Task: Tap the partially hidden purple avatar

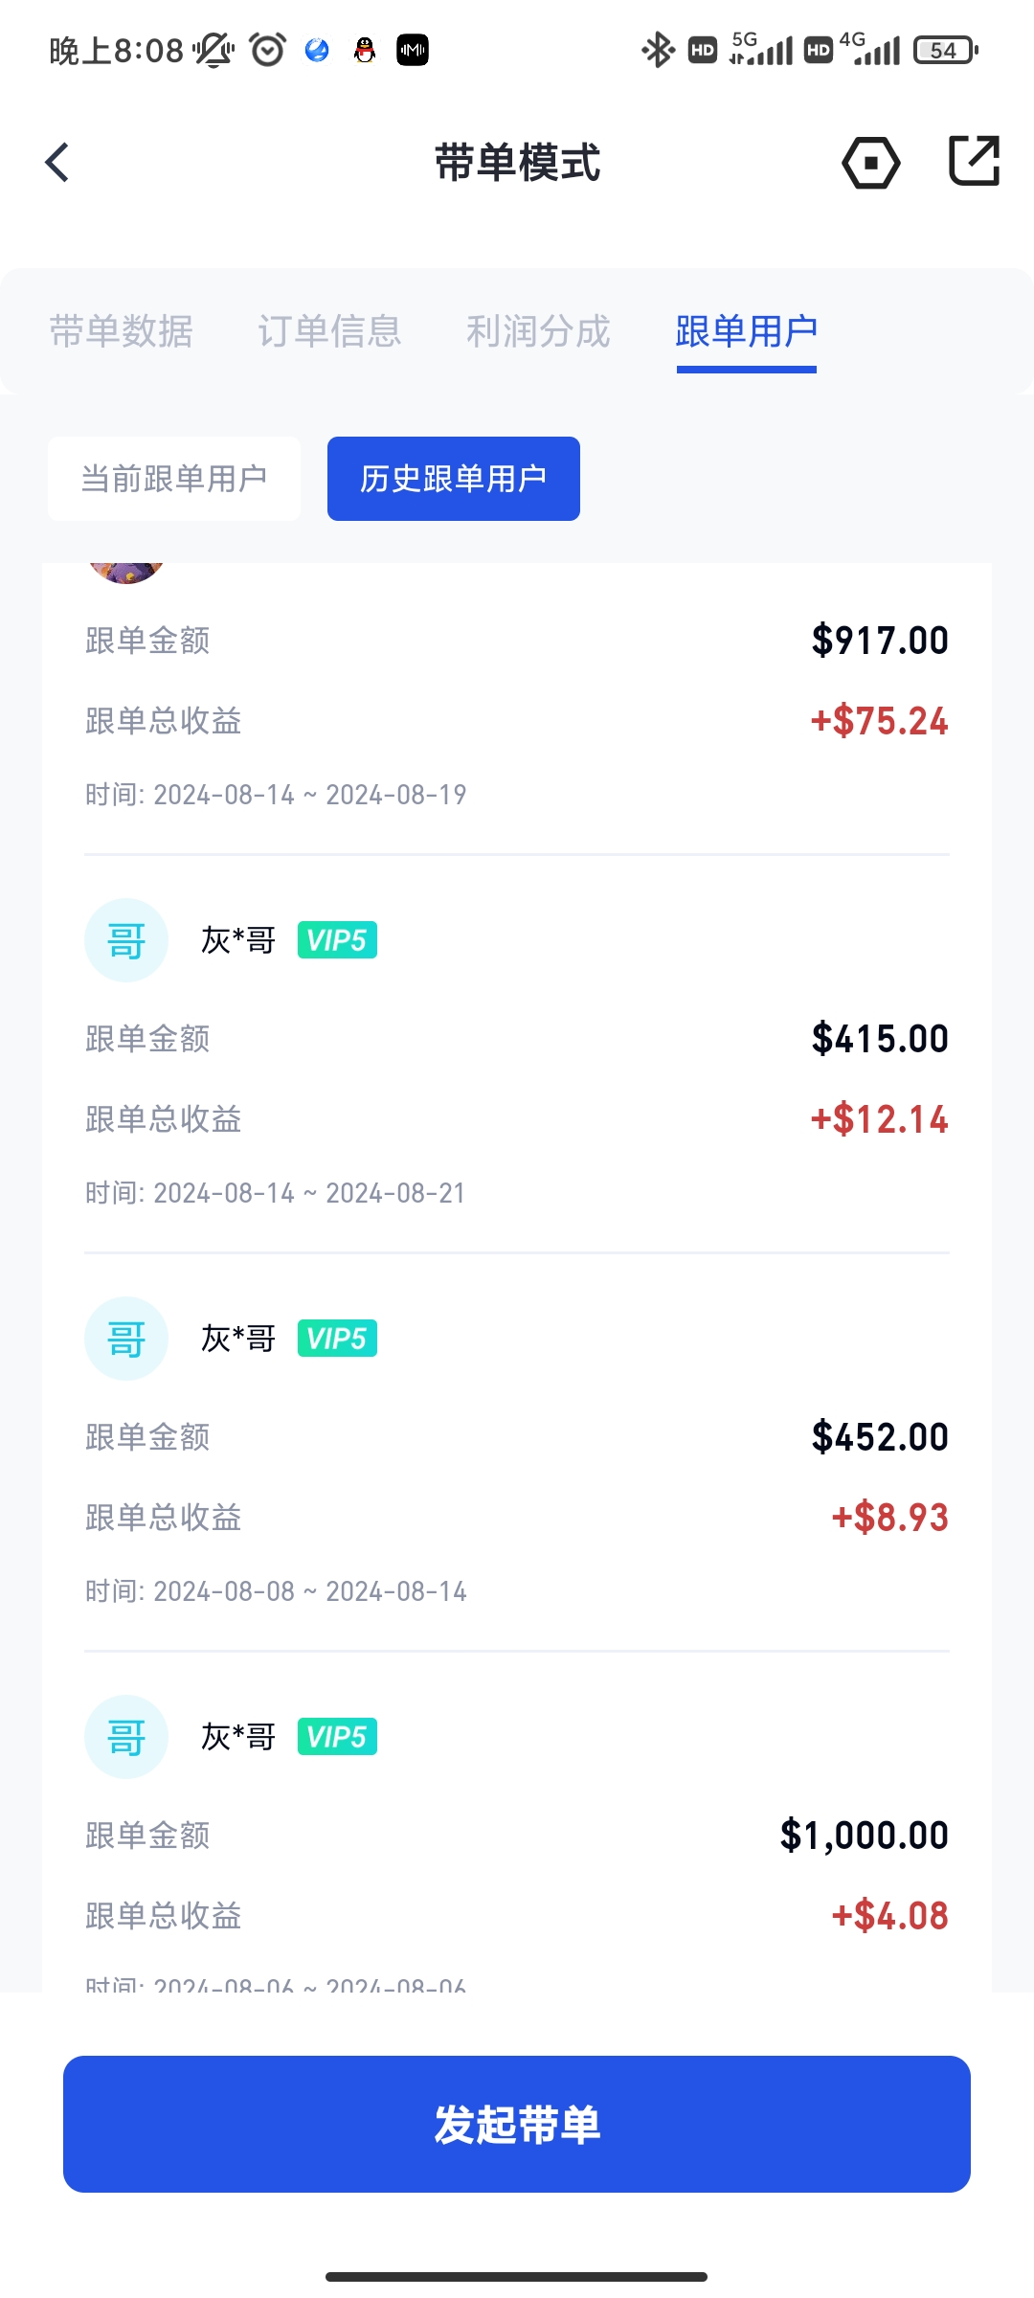Action: pyautogui.click(x=126, y=573)
